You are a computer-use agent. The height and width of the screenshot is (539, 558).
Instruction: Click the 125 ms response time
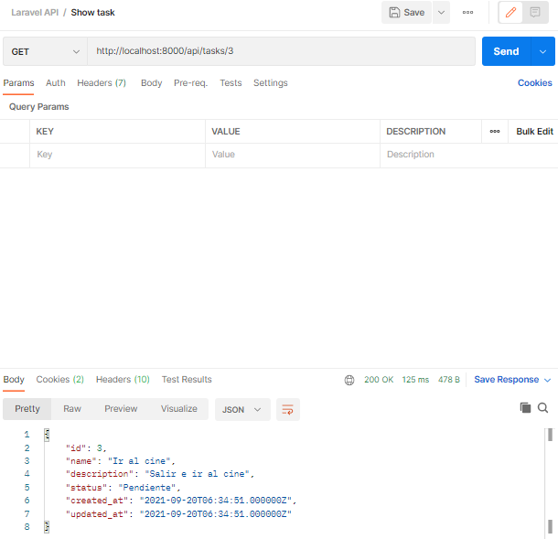tap(415, 380)
